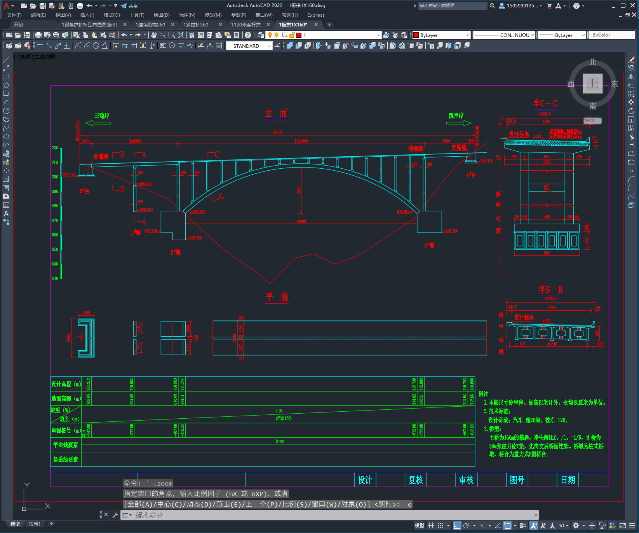Click the keyword search box in title bar
The height and width of the screenshot is (533, 639).
tap(452, 5)
